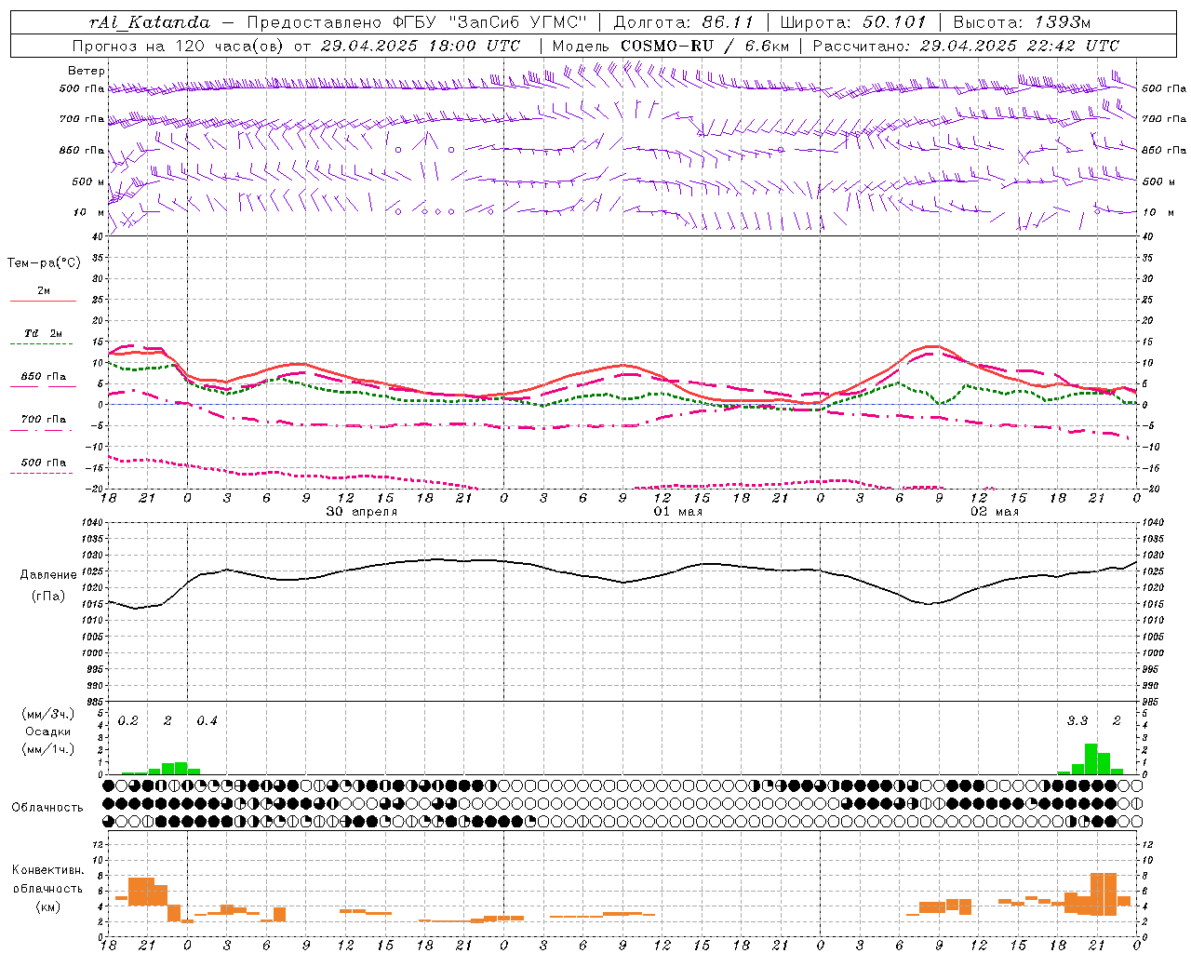The image size is (1191, 953).
Task: Click the tallest green precipitation bar on 02 мая
Action: click(x=1091, y=758)
